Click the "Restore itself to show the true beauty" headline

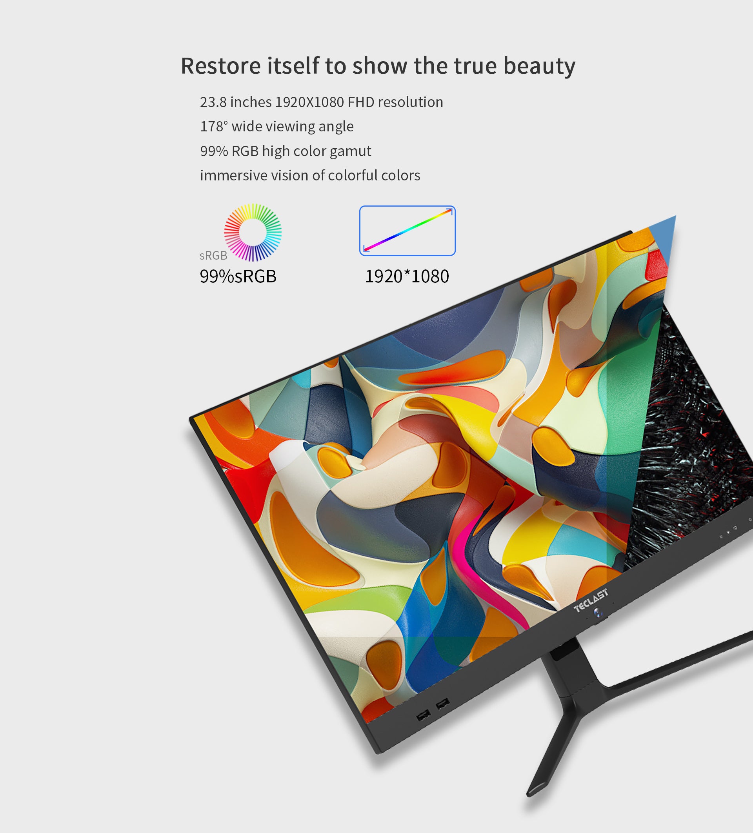(x=378, y=66)
